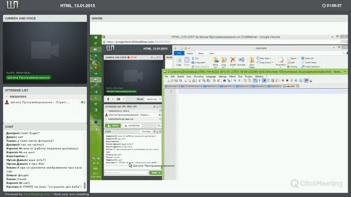Click Translate button in Chat header
The width and height of the screenshot is (351, 197).
click(x=146, y=131)
